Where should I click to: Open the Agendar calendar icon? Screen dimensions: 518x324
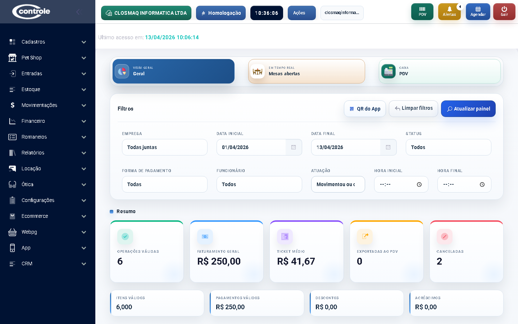pos(478,12)
